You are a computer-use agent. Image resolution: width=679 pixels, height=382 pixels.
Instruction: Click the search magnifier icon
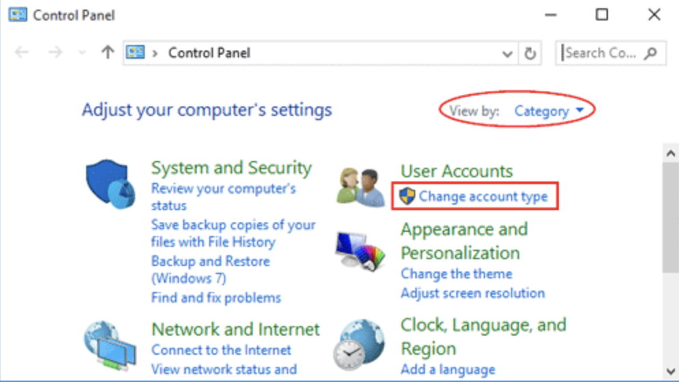click(x=650, y=53)
